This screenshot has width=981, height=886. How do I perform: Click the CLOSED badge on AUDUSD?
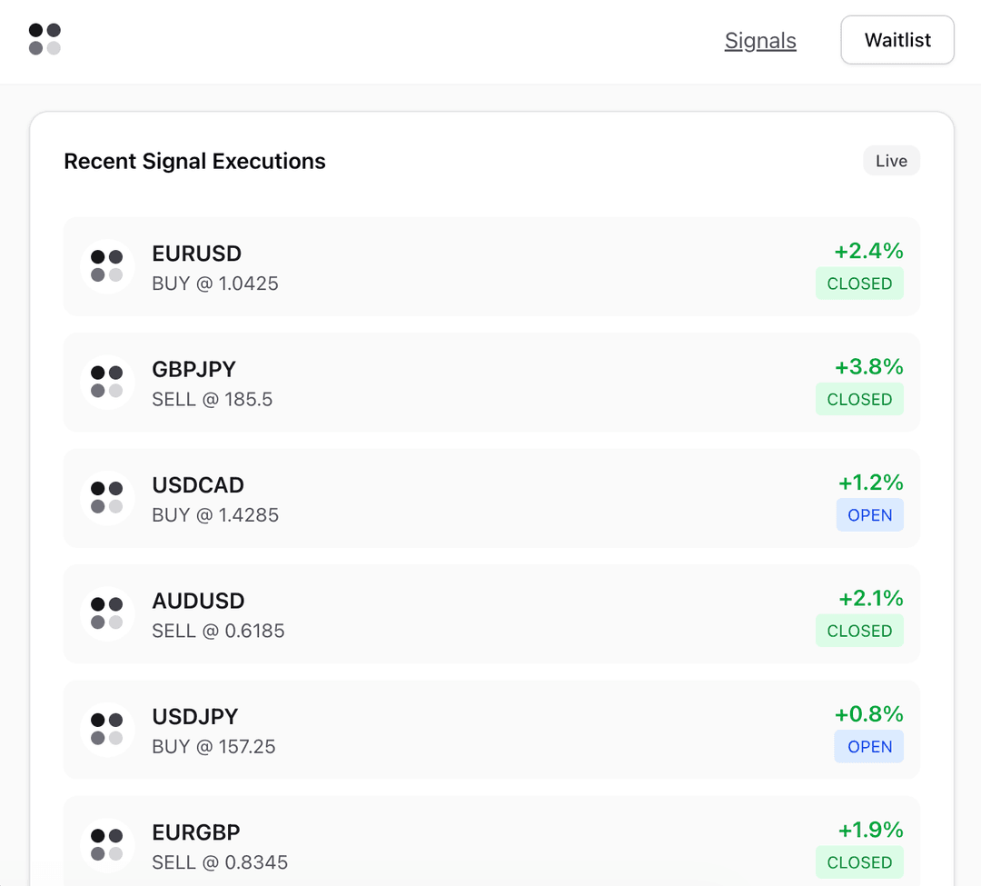pos(859,631)
